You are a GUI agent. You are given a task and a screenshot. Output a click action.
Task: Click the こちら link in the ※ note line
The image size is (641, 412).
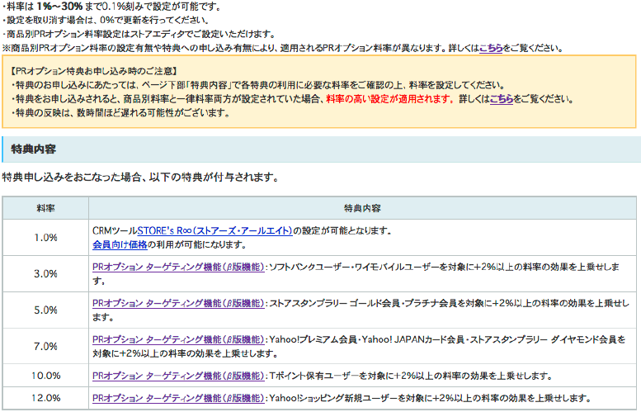tap(491, 48)
